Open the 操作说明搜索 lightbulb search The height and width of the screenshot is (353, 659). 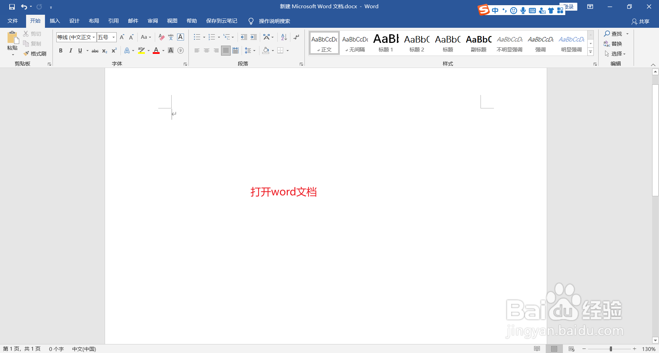269,21
